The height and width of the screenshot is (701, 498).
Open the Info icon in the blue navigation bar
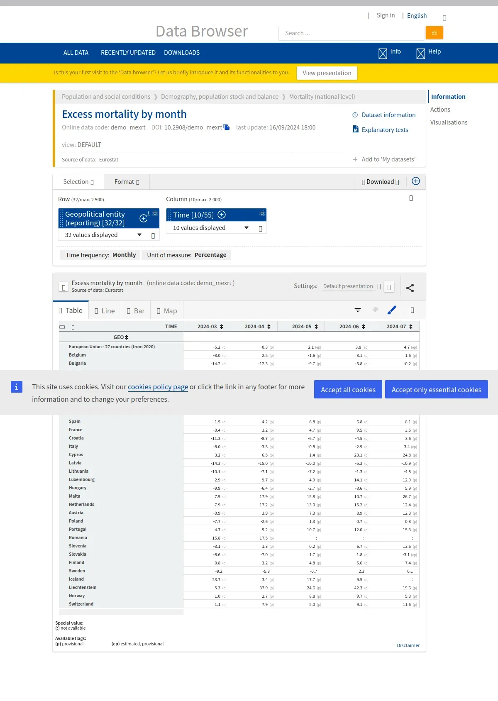point(383,54)
